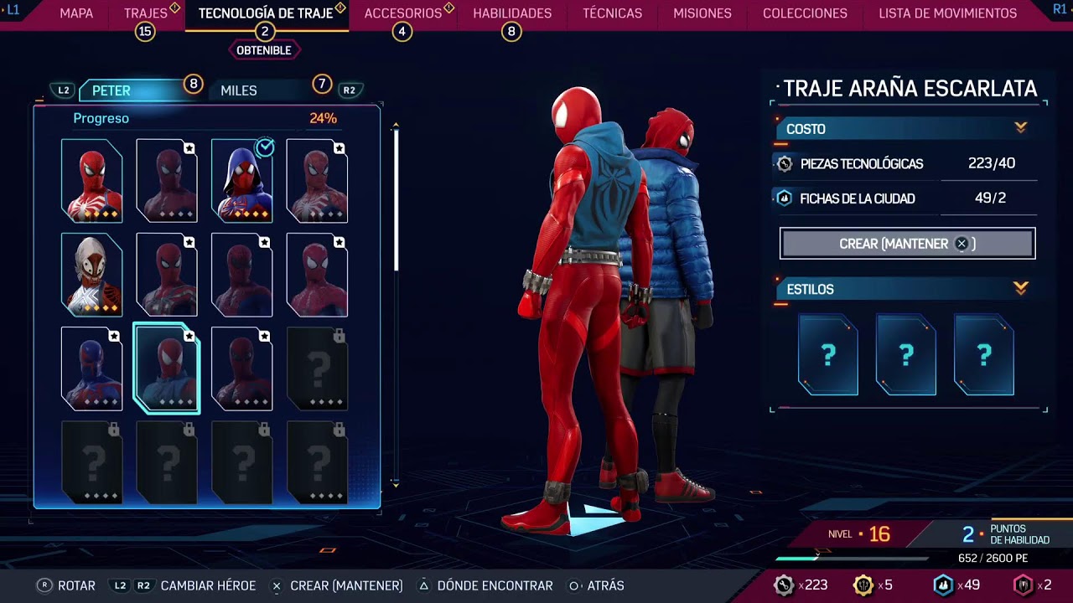Click the pink x2 resource icon
The image size is (1073, 603).
click(x=1023, y=585)
